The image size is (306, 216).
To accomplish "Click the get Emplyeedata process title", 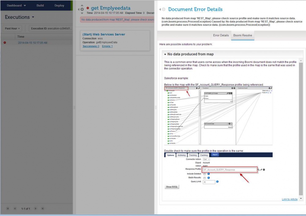I will [x=111, y=8].
